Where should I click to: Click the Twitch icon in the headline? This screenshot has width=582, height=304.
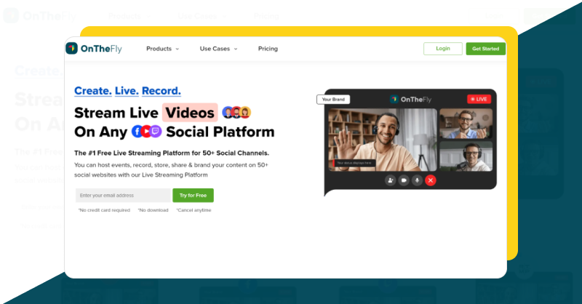pos(156,132)
